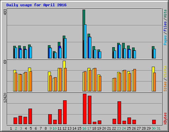Click day label '14' on x-axis

74,128
